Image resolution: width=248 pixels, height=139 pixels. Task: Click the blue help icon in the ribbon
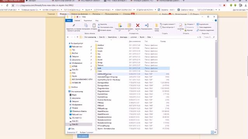(216, 20)
